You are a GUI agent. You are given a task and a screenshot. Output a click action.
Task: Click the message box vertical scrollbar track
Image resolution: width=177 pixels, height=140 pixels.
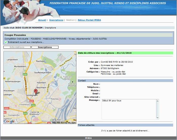click(157, 109)
